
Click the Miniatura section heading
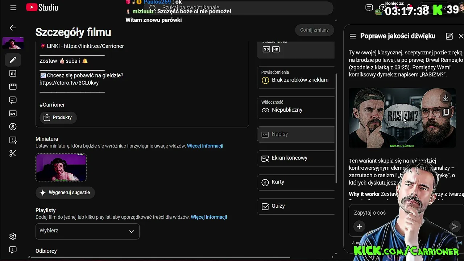click(47, 139)
